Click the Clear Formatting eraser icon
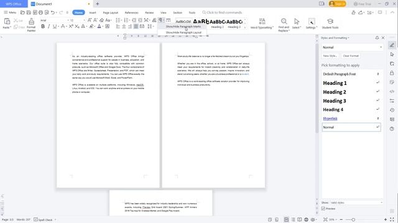 coord(101,20)
